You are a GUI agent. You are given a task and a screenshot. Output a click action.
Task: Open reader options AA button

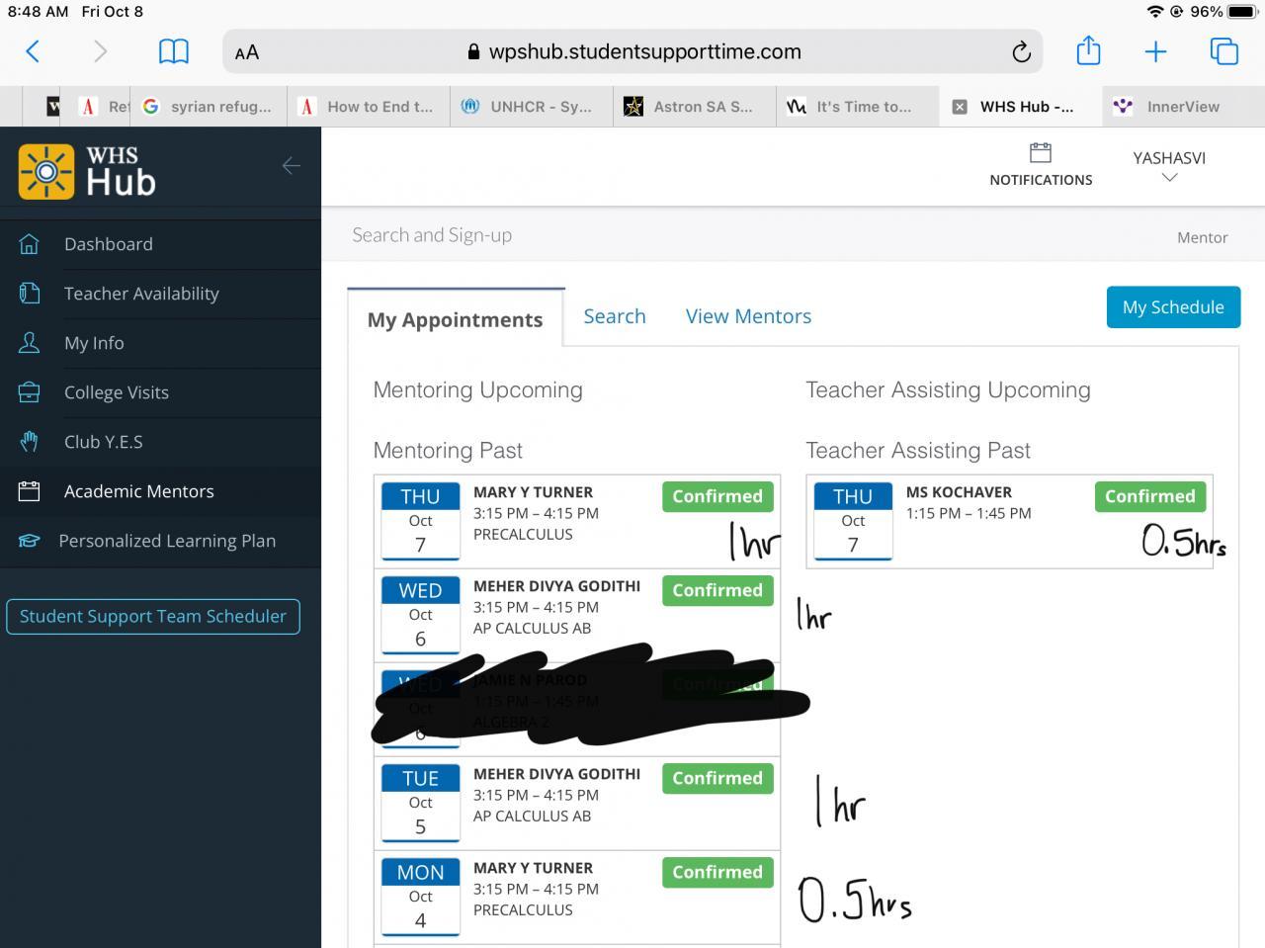[247, 52]
